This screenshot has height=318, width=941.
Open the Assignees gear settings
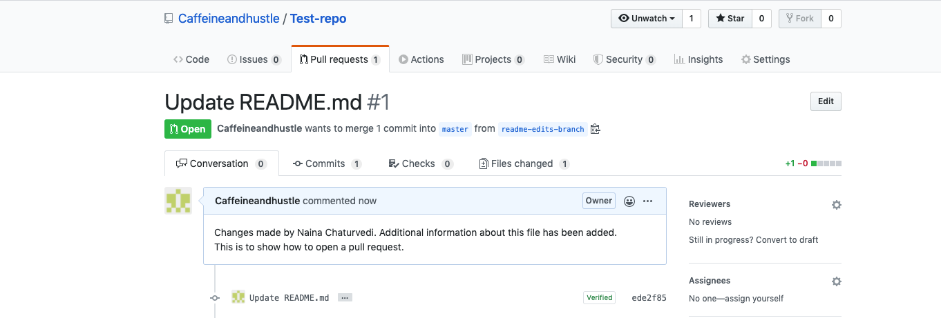(x=837, y=281)
